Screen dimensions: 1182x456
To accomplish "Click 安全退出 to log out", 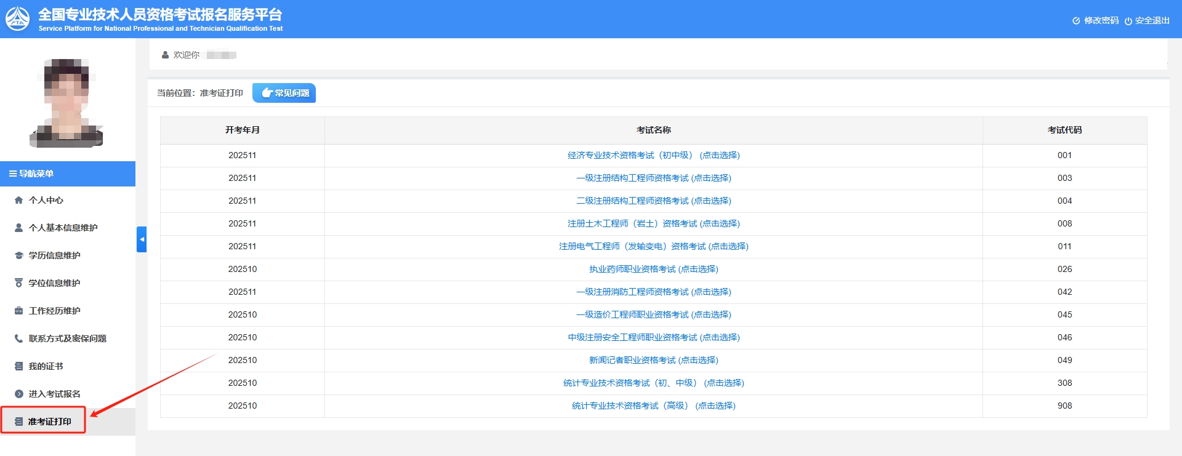I will coord(1147,20).
